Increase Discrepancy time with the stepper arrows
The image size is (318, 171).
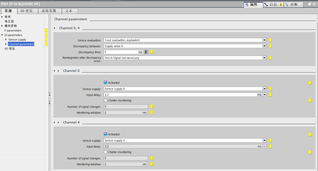tap(146, 51)
